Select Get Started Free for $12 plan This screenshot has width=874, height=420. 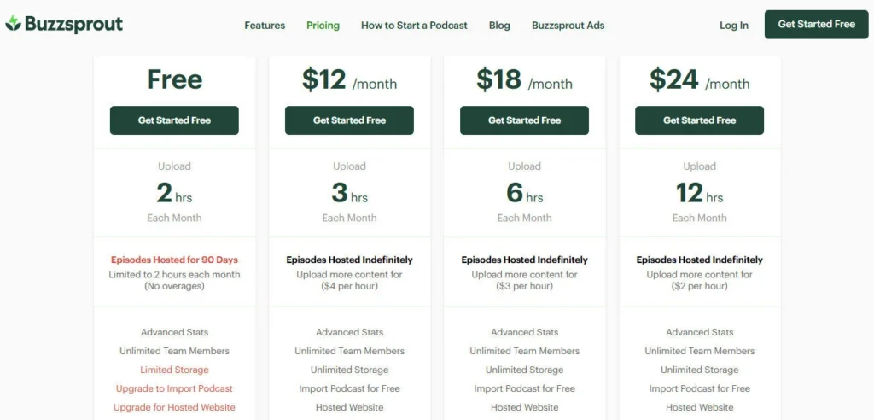tap(349, 120)
